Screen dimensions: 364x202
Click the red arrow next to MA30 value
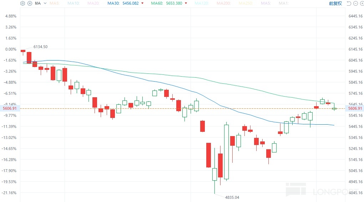pos(142,3)
